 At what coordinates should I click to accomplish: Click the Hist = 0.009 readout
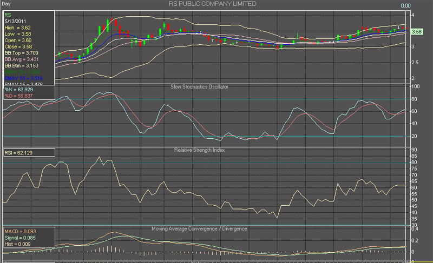[x=17, y=244]
